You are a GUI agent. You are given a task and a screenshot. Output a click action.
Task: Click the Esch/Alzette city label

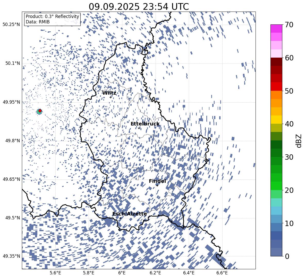(x=130, y=214)
